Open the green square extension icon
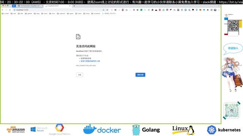 click(141, 10)
